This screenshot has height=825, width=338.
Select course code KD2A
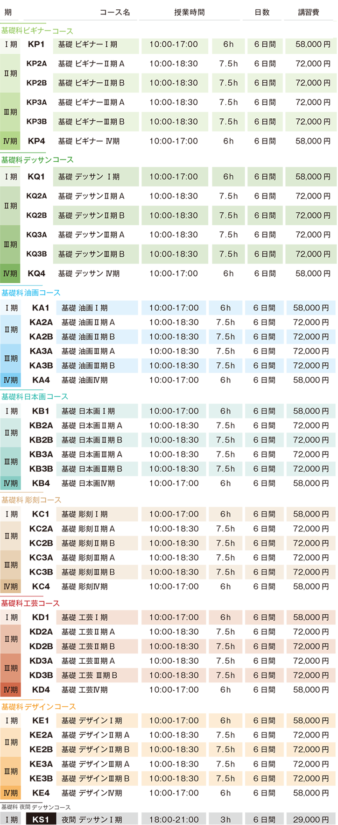coord(41,632)
